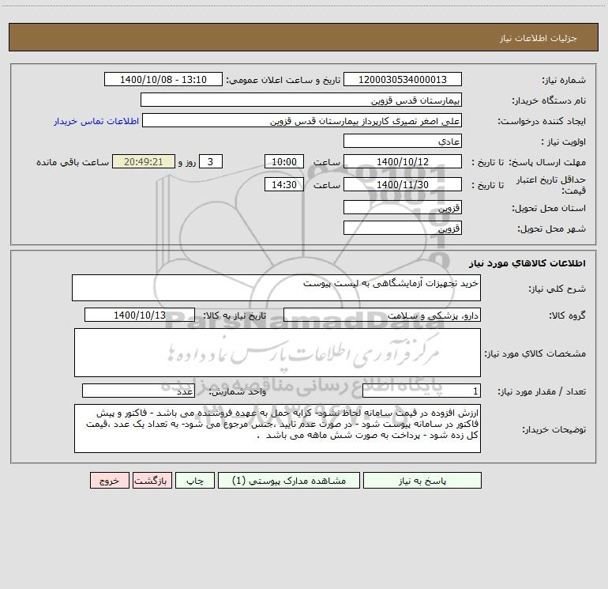Click label واحد شمارش
The image size is (608, 589).
(238, 392)
